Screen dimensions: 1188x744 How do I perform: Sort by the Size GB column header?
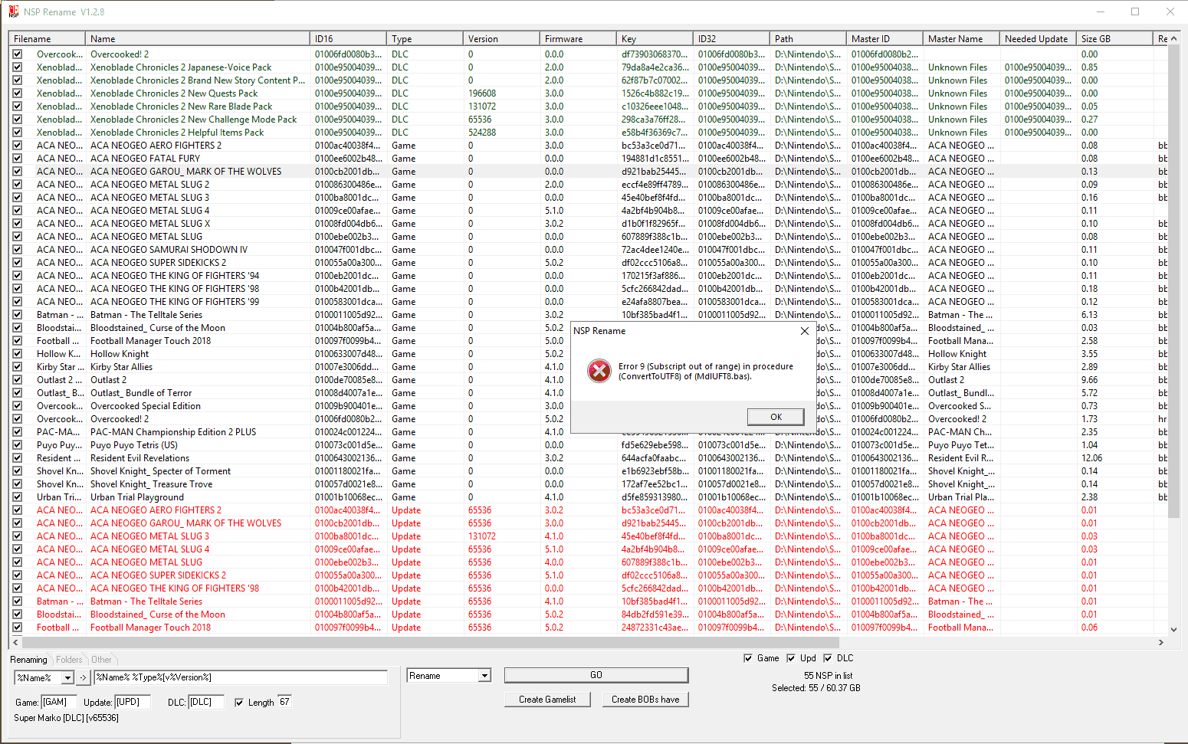click(x=1115, y=39)
